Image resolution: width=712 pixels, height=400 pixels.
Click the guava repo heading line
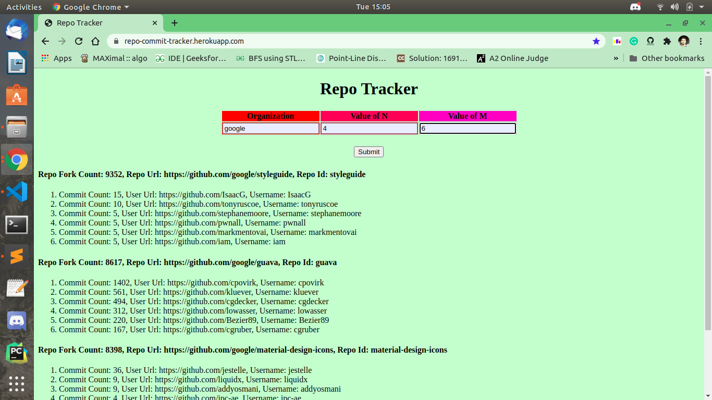coord(187,262)
